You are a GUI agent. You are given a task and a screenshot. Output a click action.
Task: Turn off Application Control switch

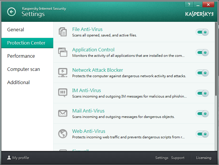point(202,53)
